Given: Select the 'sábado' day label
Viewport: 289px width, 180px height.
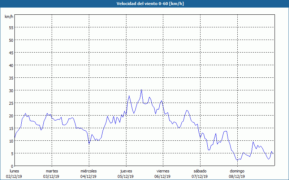Looking at the screenshot, I should coord(200,171).
